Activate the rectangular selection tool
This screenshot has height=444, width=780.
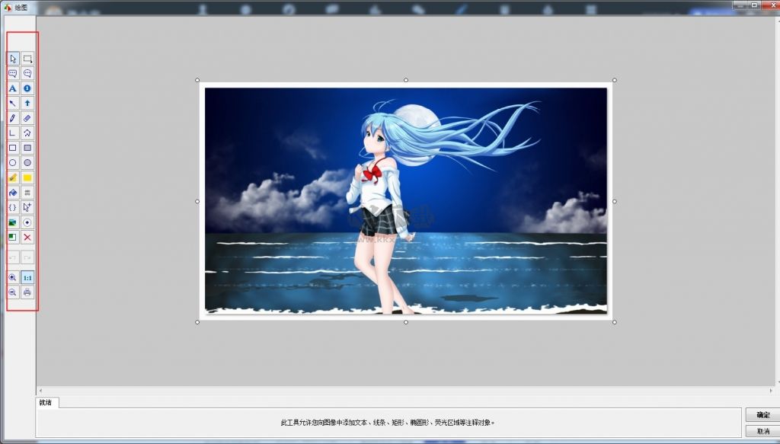pyautogui.click(x=27, y=58)
